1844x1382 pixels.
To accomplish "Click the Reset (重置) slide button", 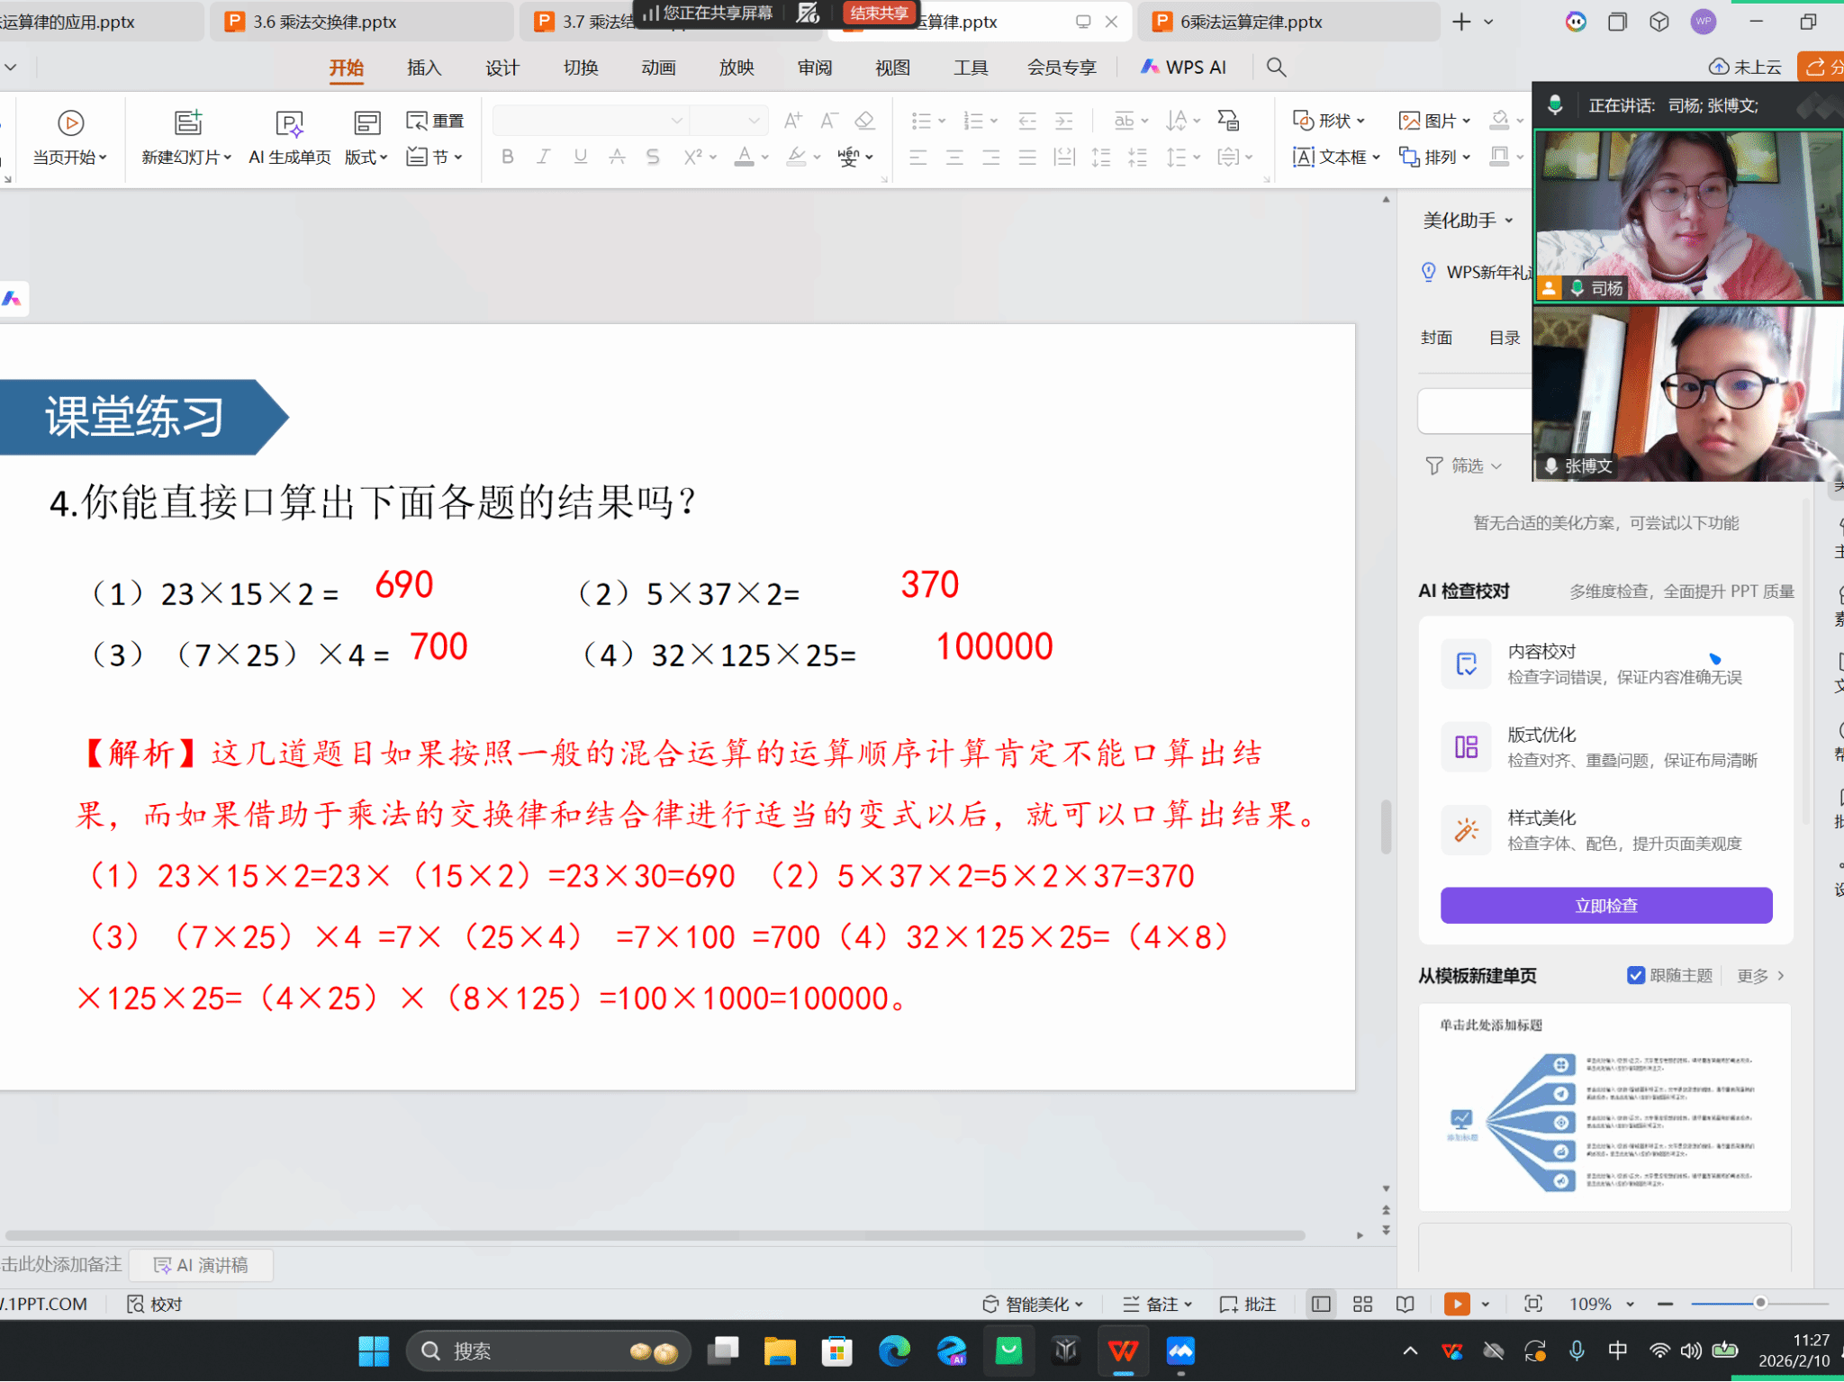I will [435, 121].
